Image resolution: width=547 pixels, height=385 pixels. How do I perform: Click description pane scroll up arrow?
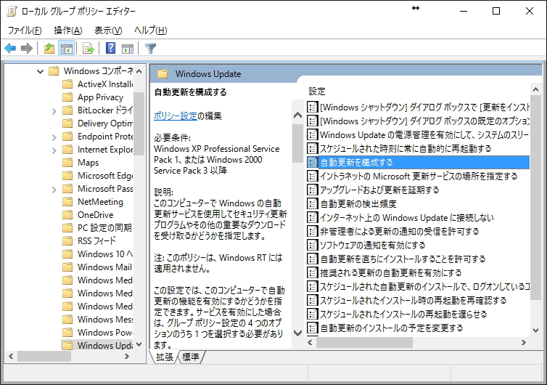(x=297, y=115)
